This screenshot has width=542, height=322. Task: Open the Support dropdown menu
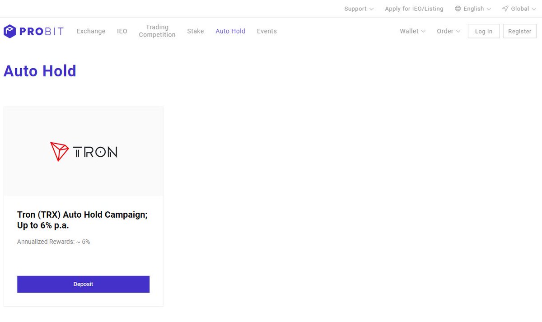click(359, 9)
